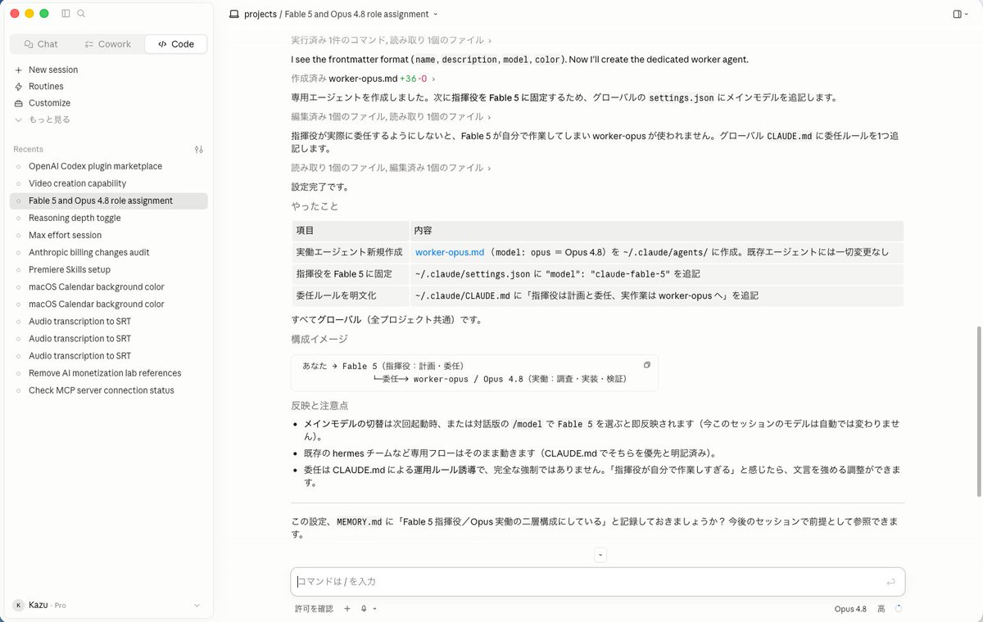Toggle the sidebar panel icon
983x622 pixels.
[66, 14]
